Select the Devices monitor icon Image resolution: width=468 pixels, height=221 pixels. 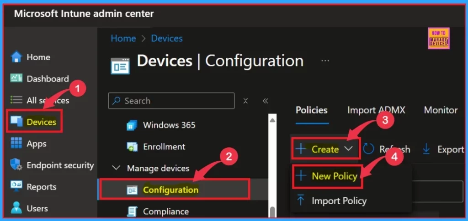[x=16, y=122]
